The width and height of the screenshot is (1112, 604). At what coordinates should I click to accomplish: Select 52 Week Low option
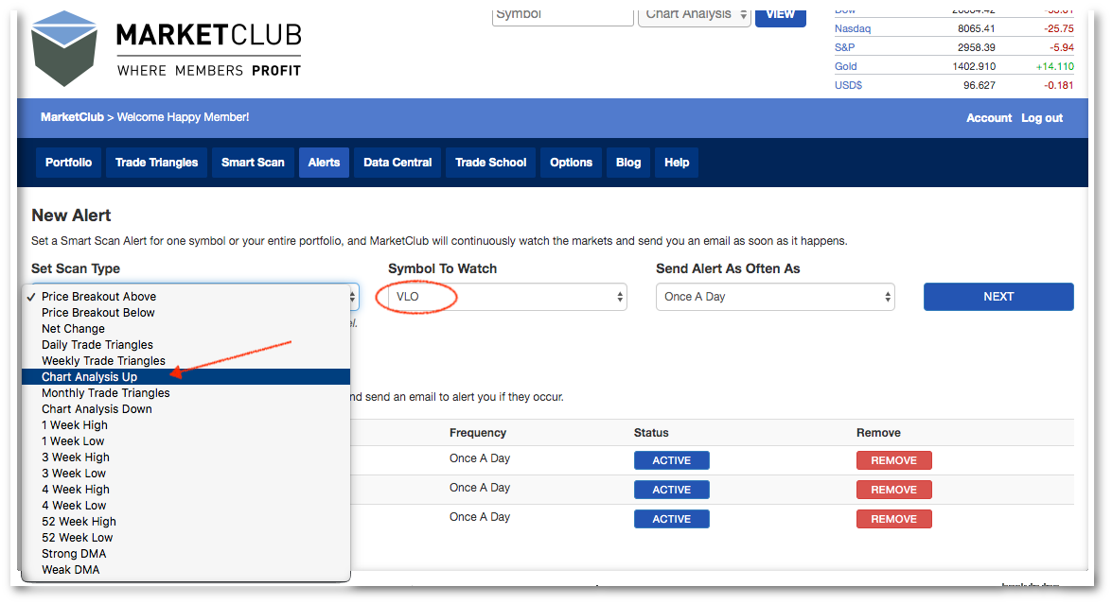click(x=185, y=538)
